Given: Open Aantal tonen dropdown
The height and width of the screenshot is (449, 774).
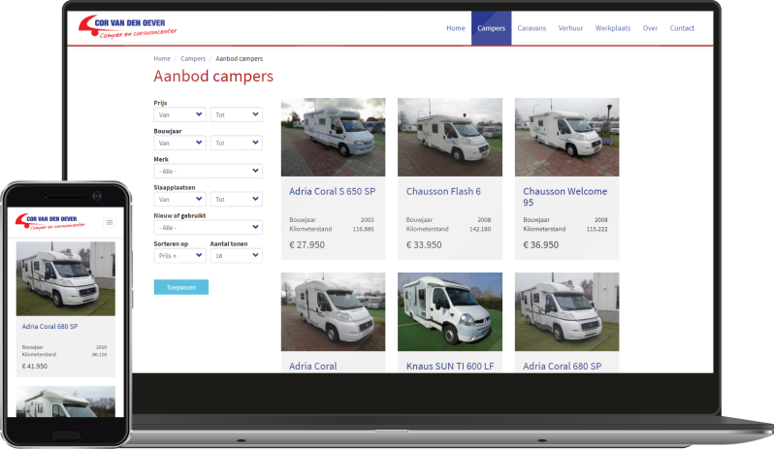Looking at the screenshot, I should tap(237, 255).
